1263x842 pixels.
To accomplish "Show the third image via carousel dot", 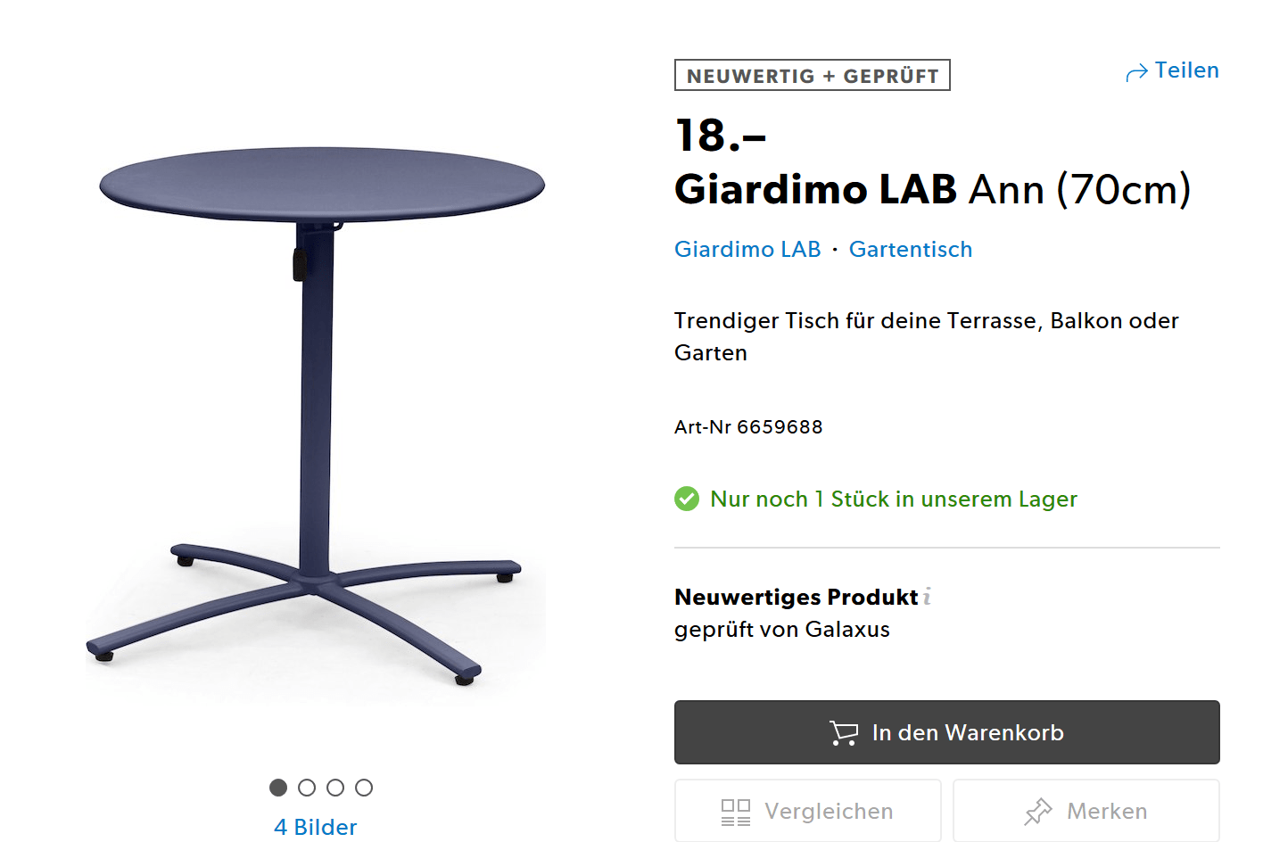I will tap(335, 788).
